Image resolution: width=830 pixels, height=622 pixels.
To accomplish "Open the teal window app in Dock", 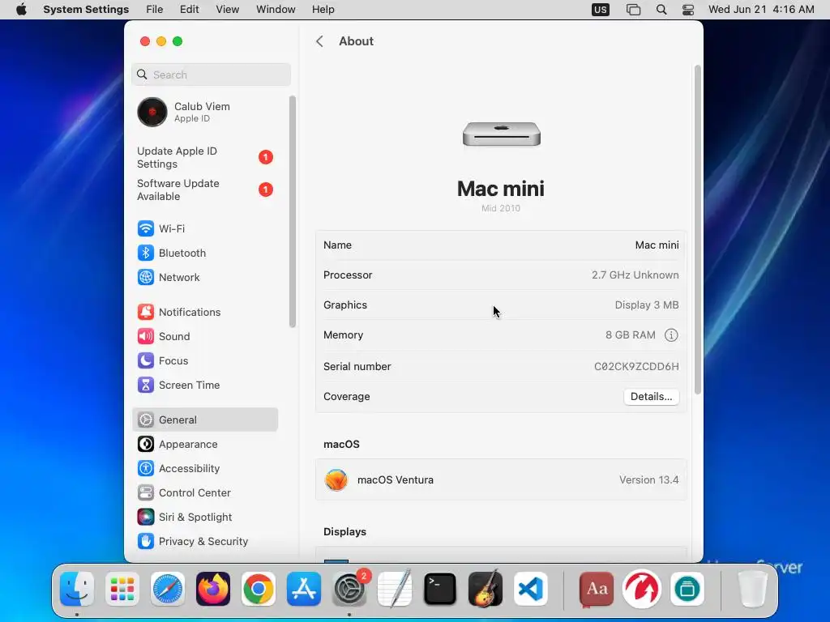I will pyautogui.click(x=687, y=589).
